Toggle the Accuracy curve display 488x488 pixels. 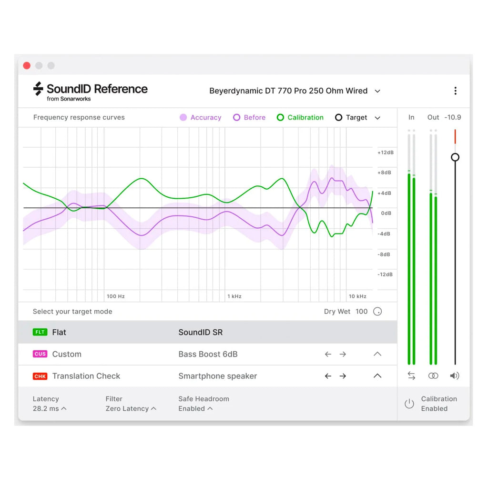pos(201,117)
